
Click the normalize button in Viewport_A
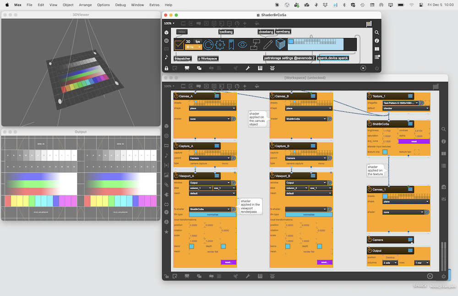(x=213, y=214)
